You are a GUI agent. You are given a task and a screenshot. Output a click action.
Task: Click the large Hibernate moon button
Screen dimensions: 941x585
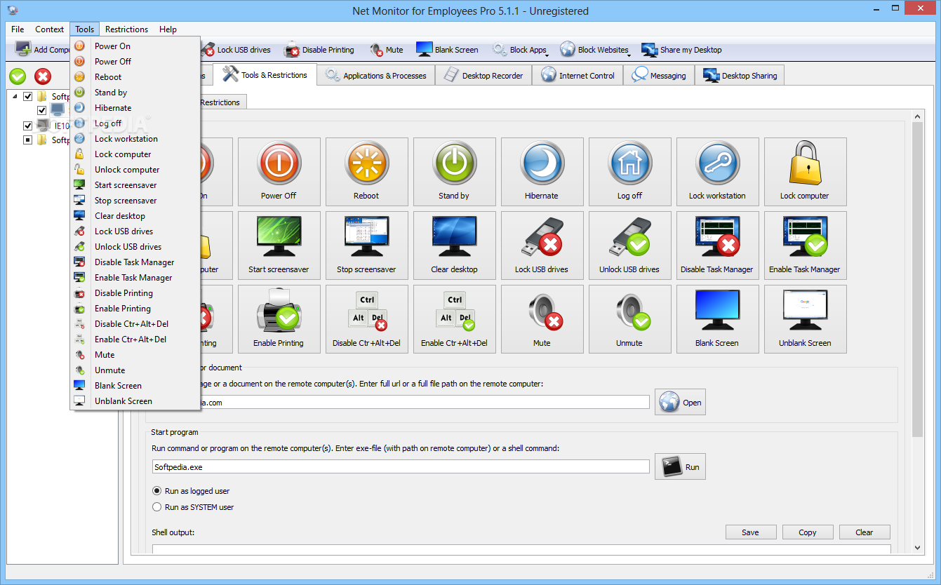click(542, 171)
